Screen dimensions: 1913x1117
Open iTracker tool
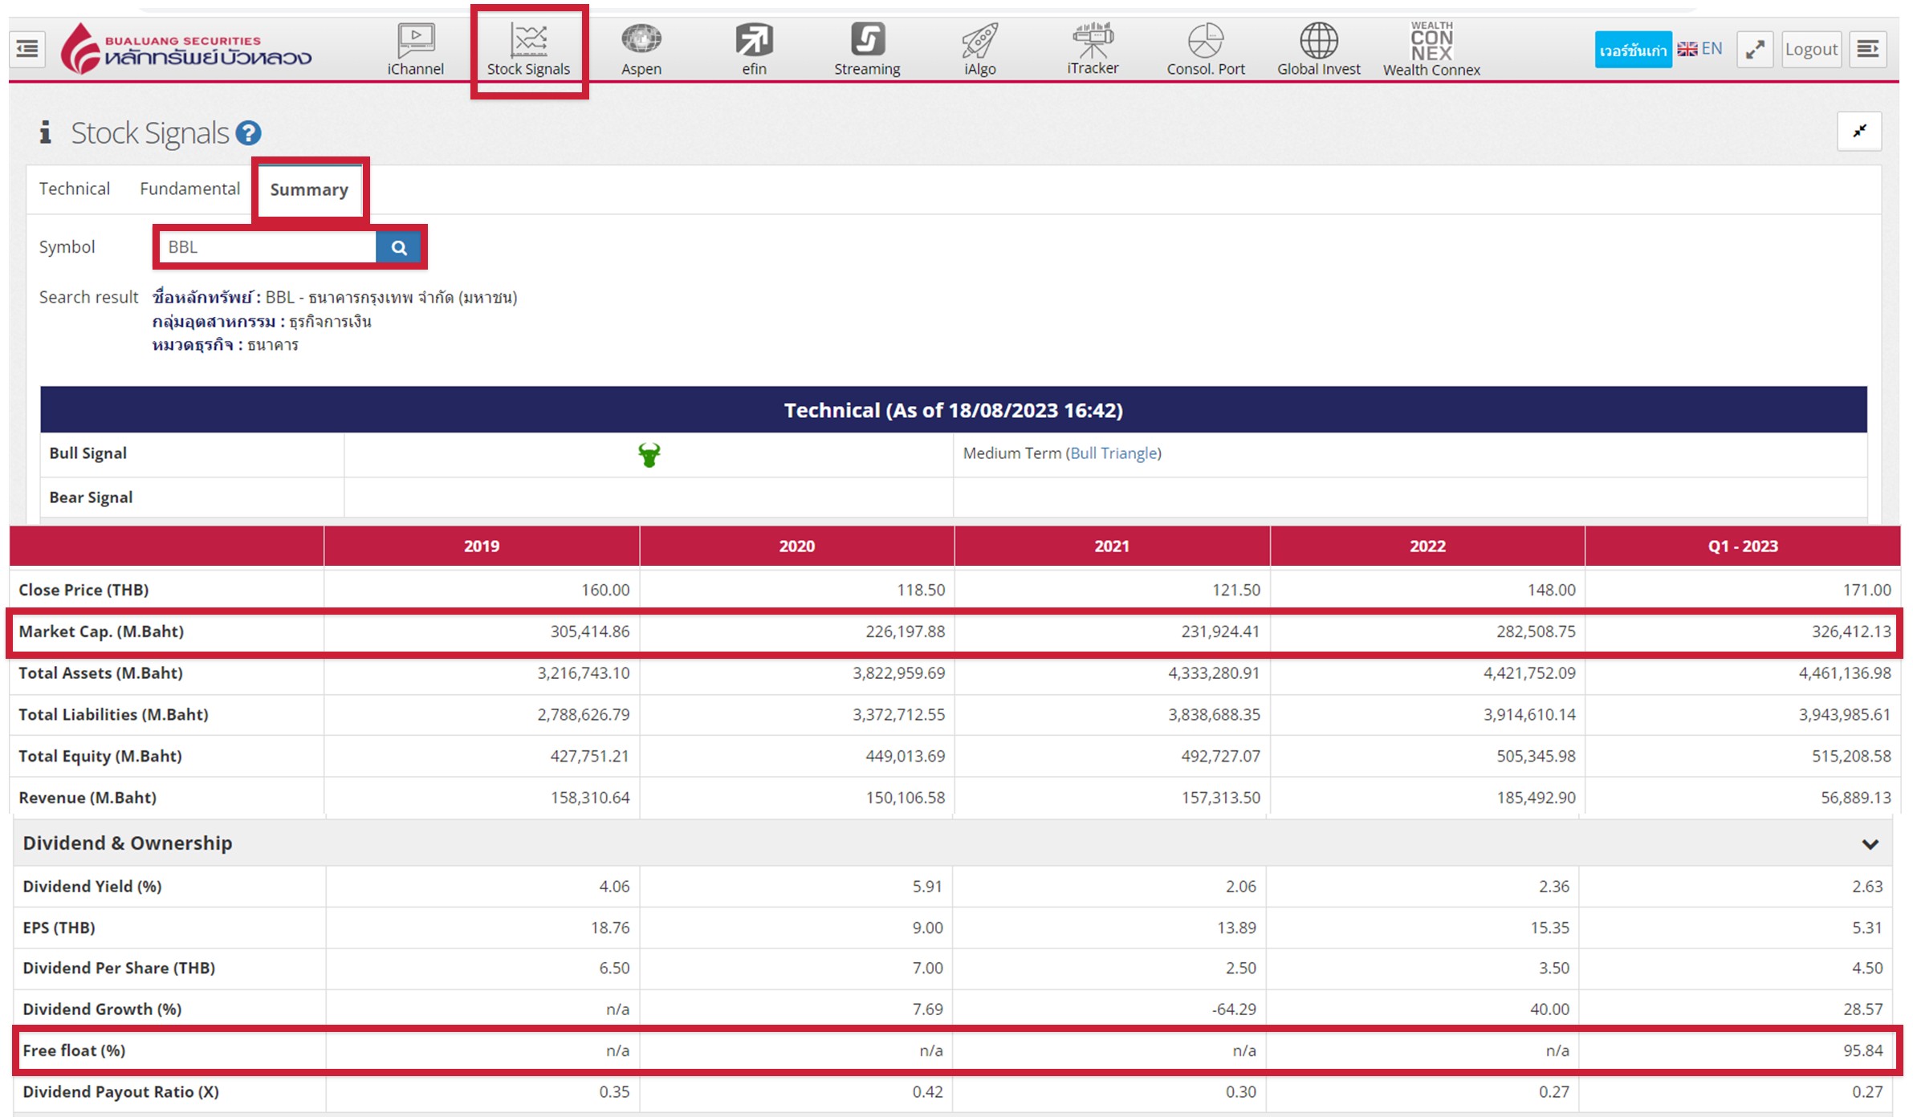click(1093, 50)
